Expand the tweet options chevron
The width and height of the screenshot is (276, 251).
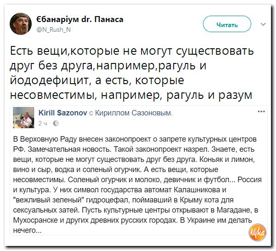pyautogui.click(x=263, y=24)
